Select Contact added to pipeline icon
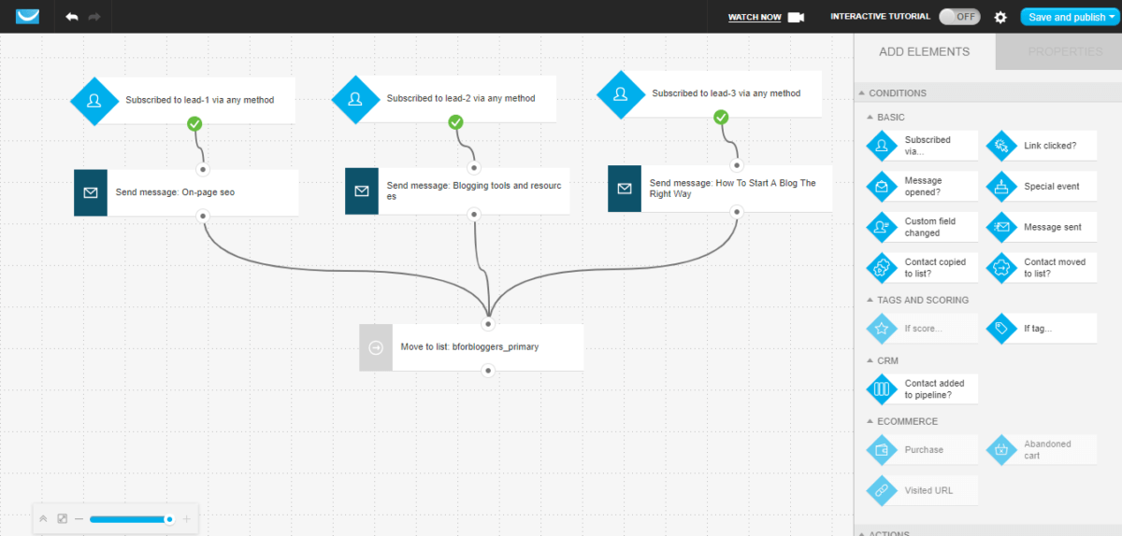Screen dimensions: 1122x536 coord(882,389)
